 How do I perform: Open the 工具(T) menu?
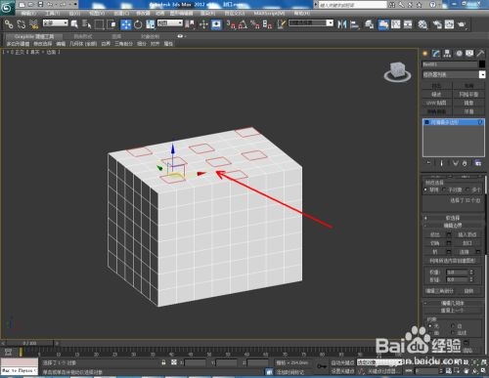[x=52, y=14]
